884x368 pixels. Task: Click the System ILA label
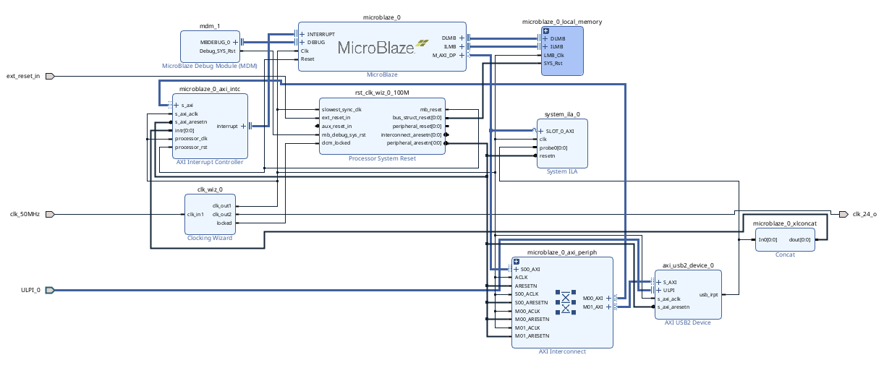[562, 171]
